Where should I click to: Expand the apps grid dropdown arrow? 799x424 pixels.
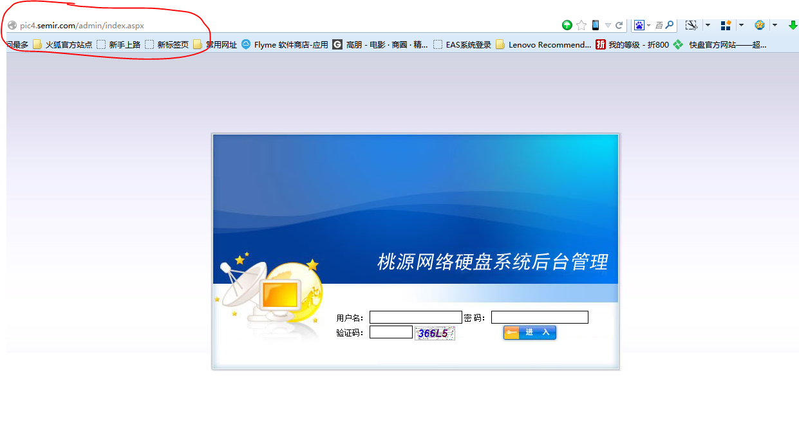click(x=742, y=25)
